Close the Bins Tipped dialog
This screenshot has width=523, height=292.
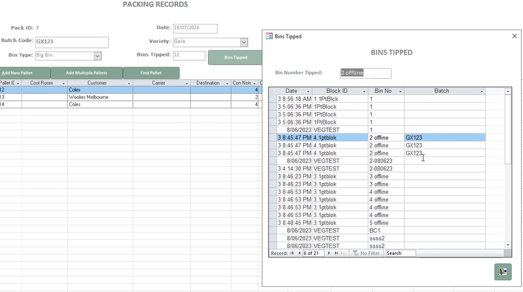point(514,36)
